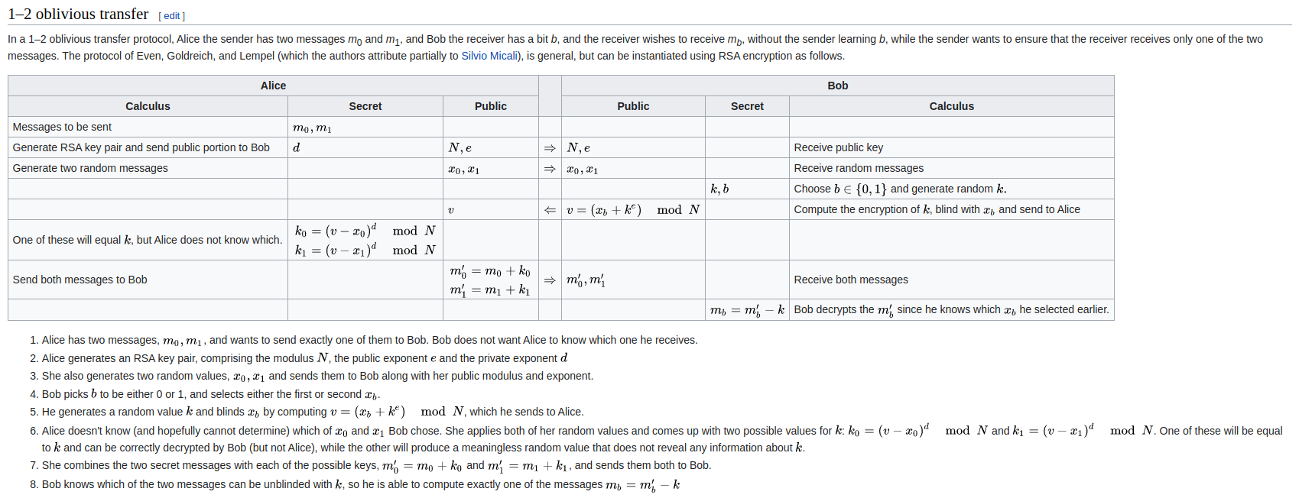Click the Secret column header under Alice
Viewport: 1299px width, 498px height.
(x=365, y=106)
